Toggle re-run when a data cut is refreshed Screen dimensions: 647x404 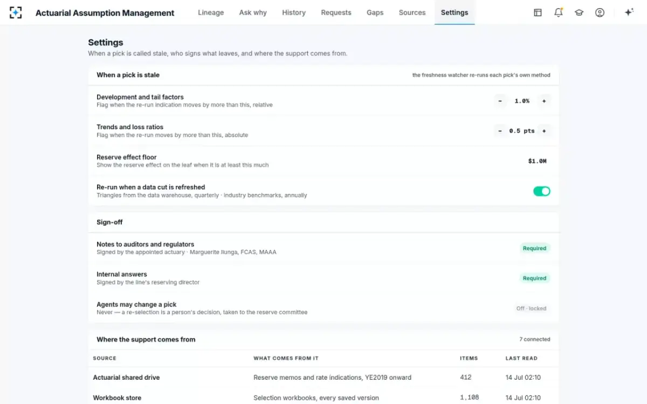[x=542, y=191]
